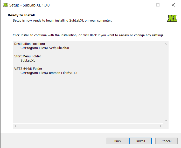Image resolution: width=181 pixels, height=148 pixels.
Task: Click the maximize window button
Action: 158,5
